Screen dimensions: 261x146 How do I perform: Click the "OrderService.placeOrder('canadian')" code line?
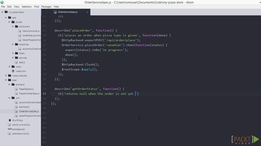pyautogui.click(x=114, y=45)
